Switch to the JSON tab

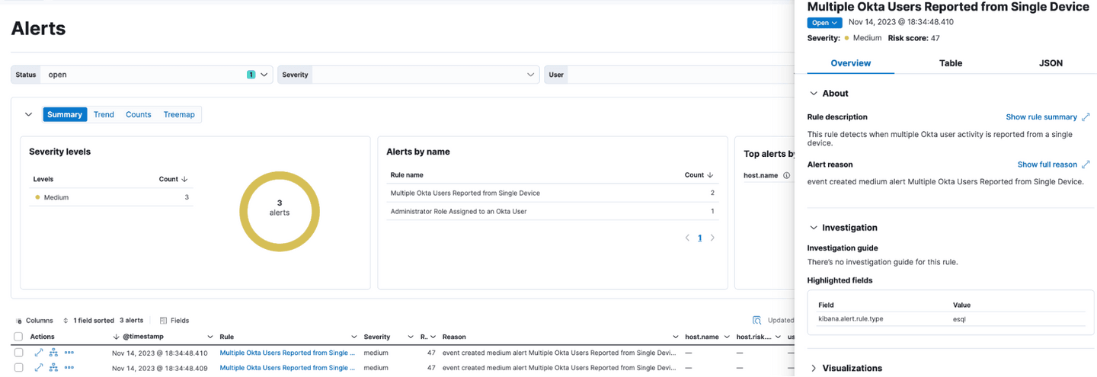click(1051, 63)
